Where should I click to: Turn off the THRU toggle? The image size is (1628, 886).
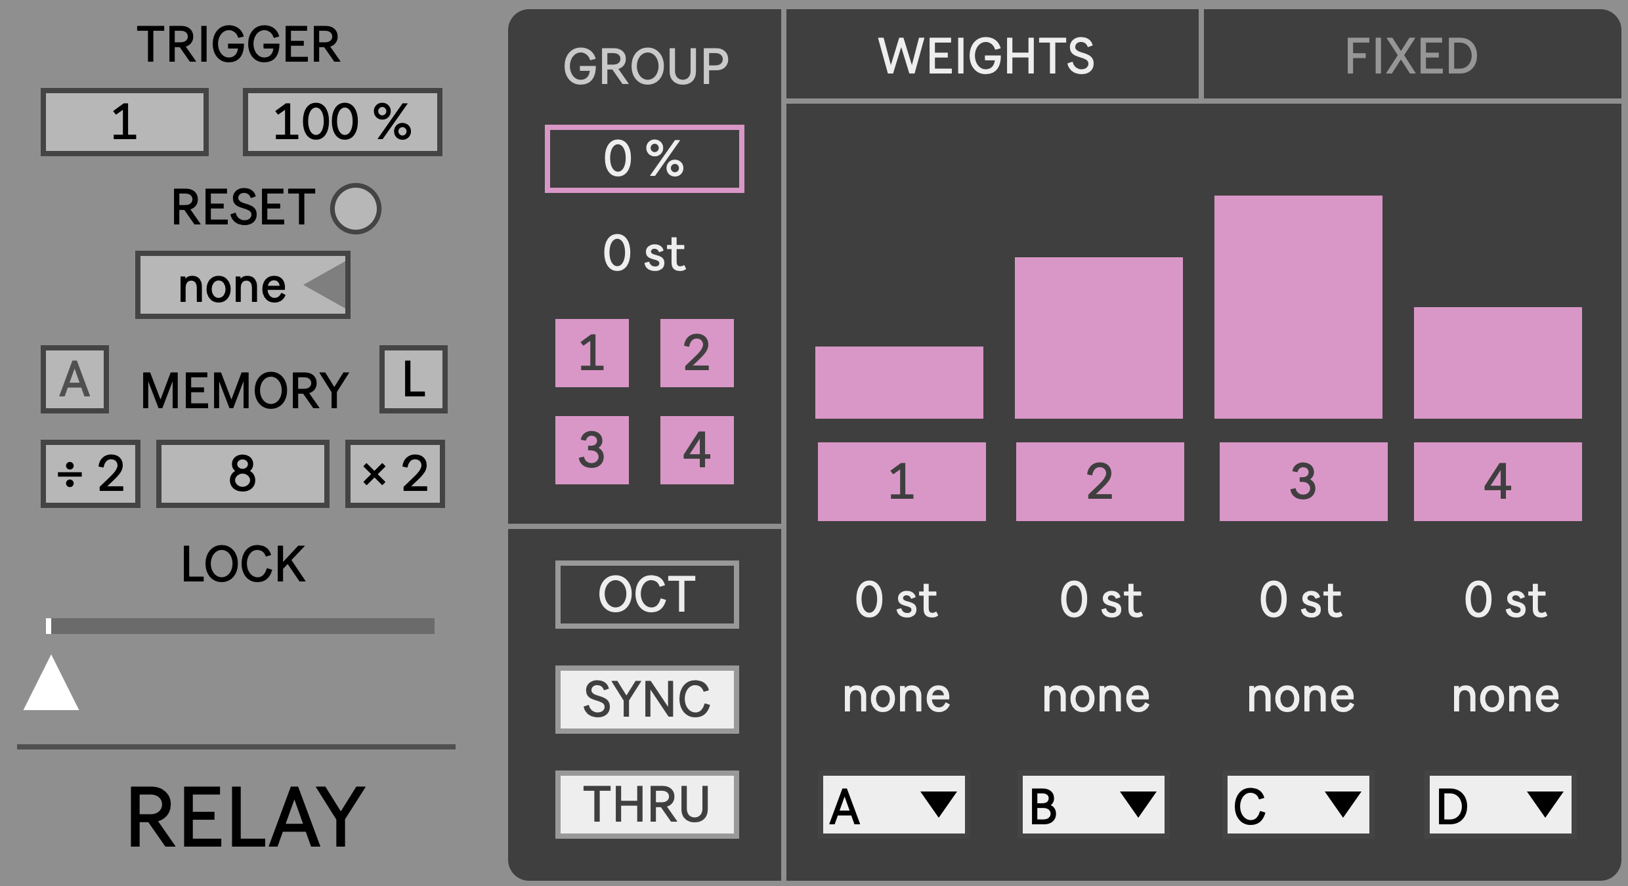tap(647, 805)
